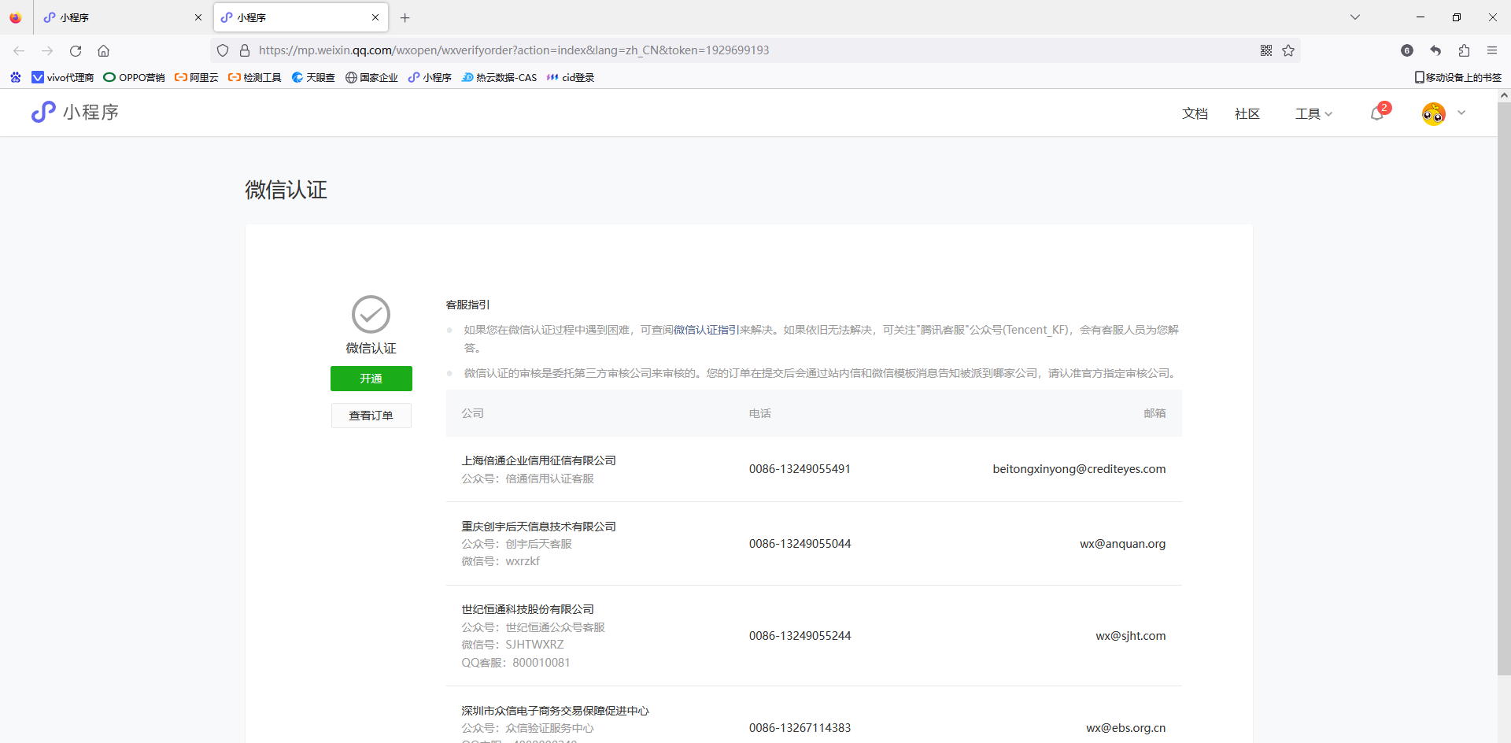Click the 小程序 logo in page header
The image size is (1511, 743).
point(75,112)
